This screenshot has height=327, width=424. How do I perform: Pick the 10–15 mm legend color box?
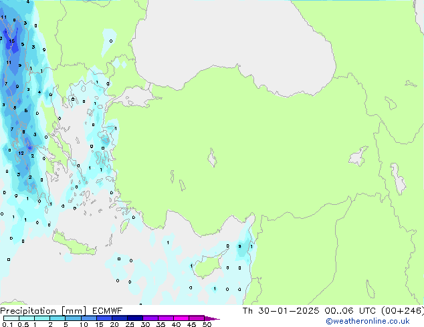click(x=88, y=318)
